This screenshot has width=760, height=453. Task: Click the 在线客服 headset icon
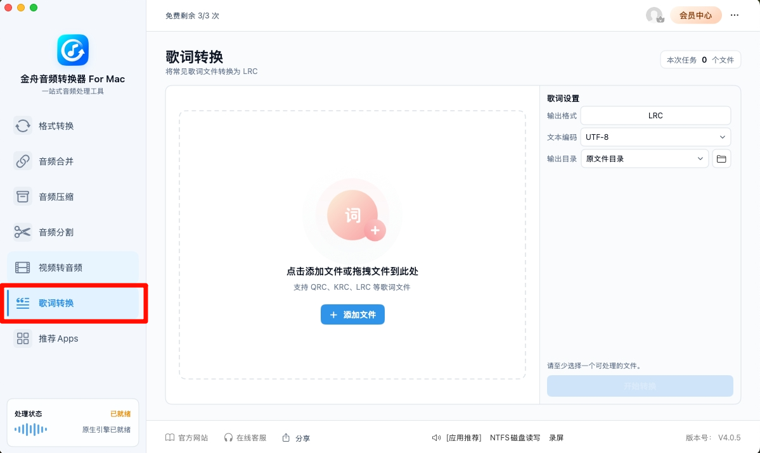click(228, 438)
